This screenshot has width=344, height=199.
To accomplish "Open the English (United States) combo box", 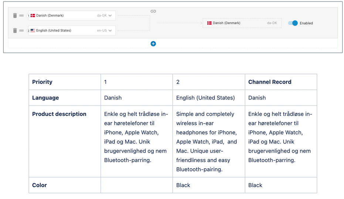I will (x=72, y=31).
